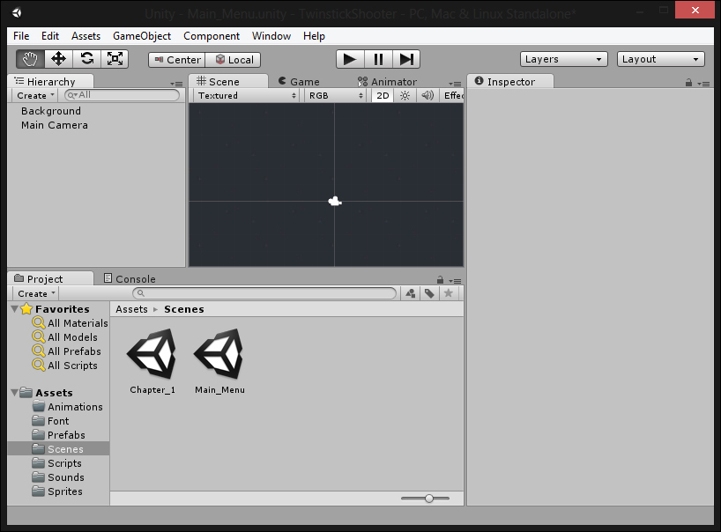This screenshot has height=532, width=721.
Task: Open the Font folder
Action: click(x=50, y=421)
